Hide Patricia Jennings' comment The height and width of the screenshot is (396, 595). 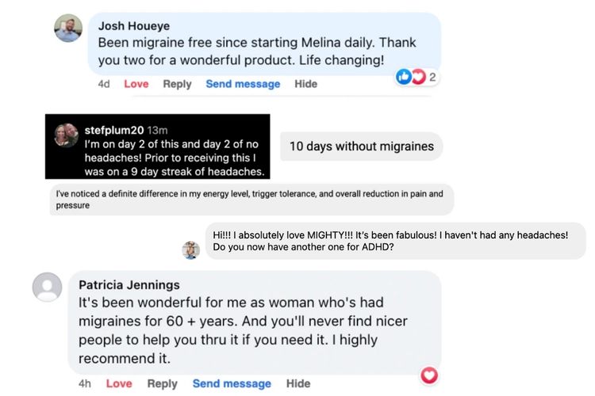(x=298, y=383)
